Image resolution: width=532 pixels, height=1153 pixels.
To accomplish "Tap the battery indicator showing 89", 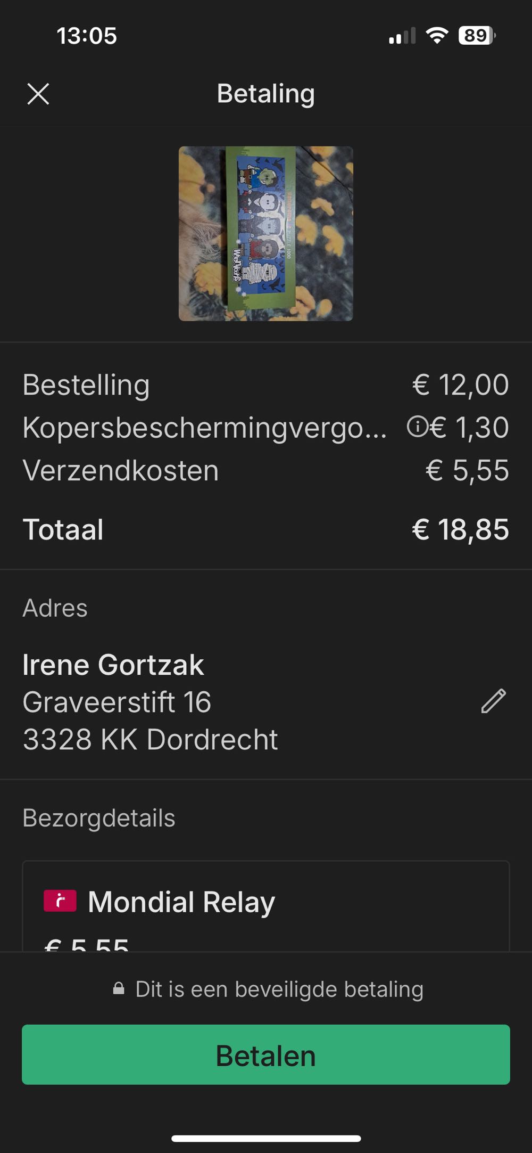I will point(477,36).
